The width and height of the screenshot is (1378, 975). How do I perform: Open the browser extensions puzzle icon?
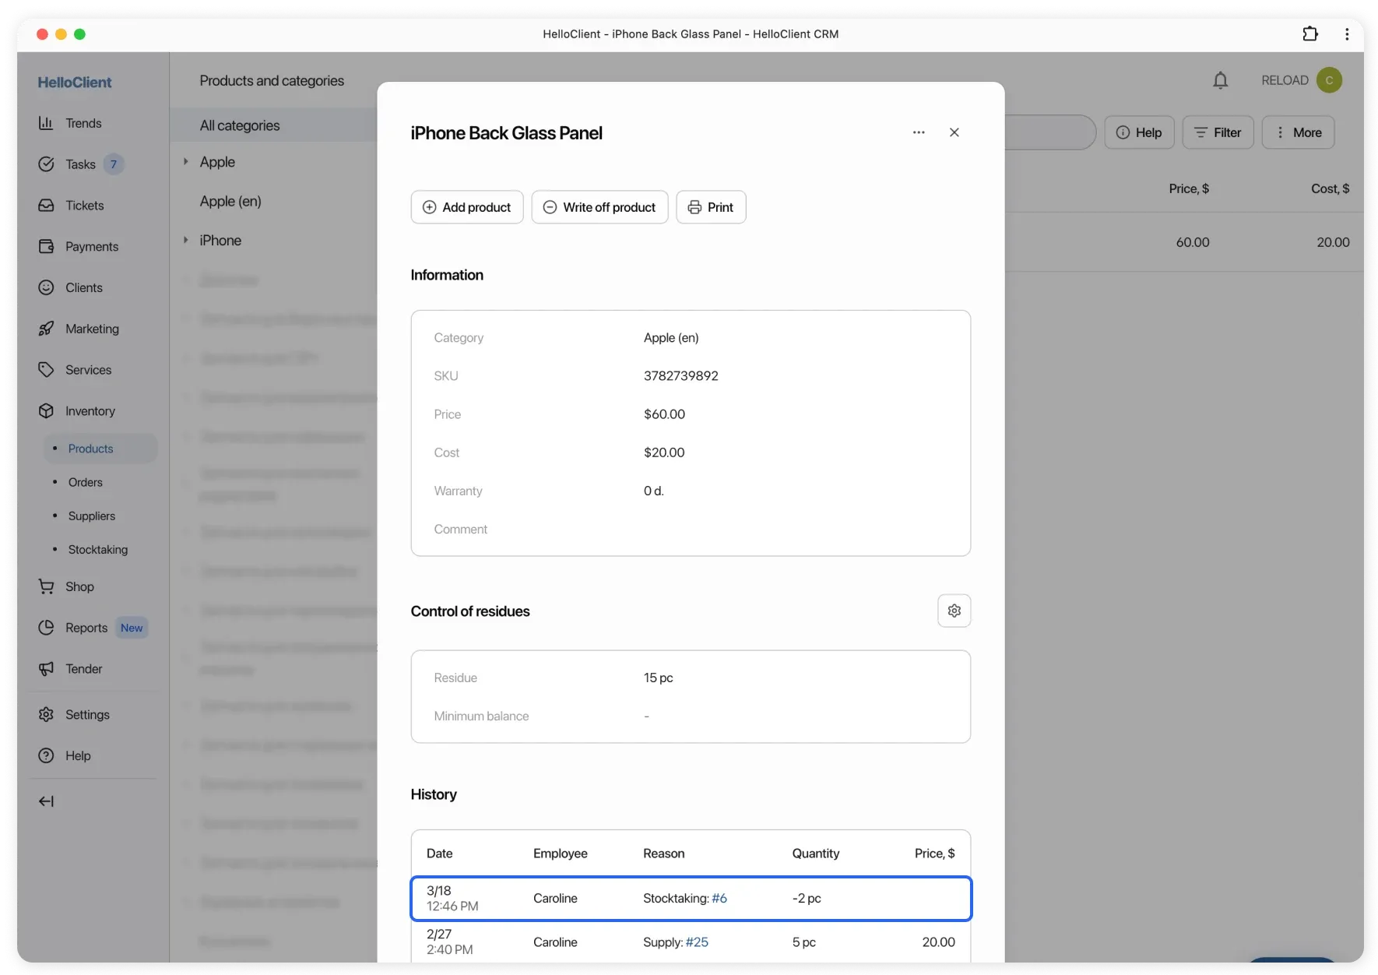click(1310, 33)
